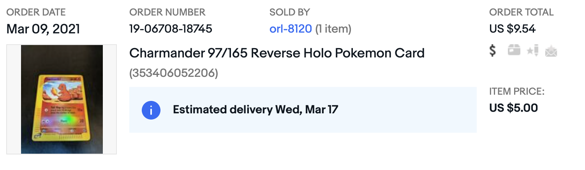Viewport: 585px width, 170px height.
Task: Click the leave feedback star-pencil icon
Action: click(532, 50)
